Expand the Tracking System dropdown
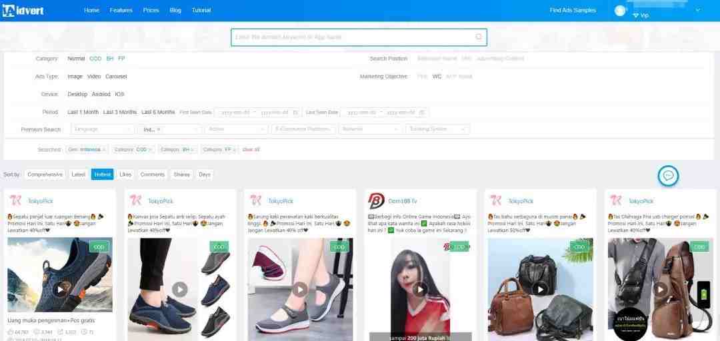 click(437, 129)
